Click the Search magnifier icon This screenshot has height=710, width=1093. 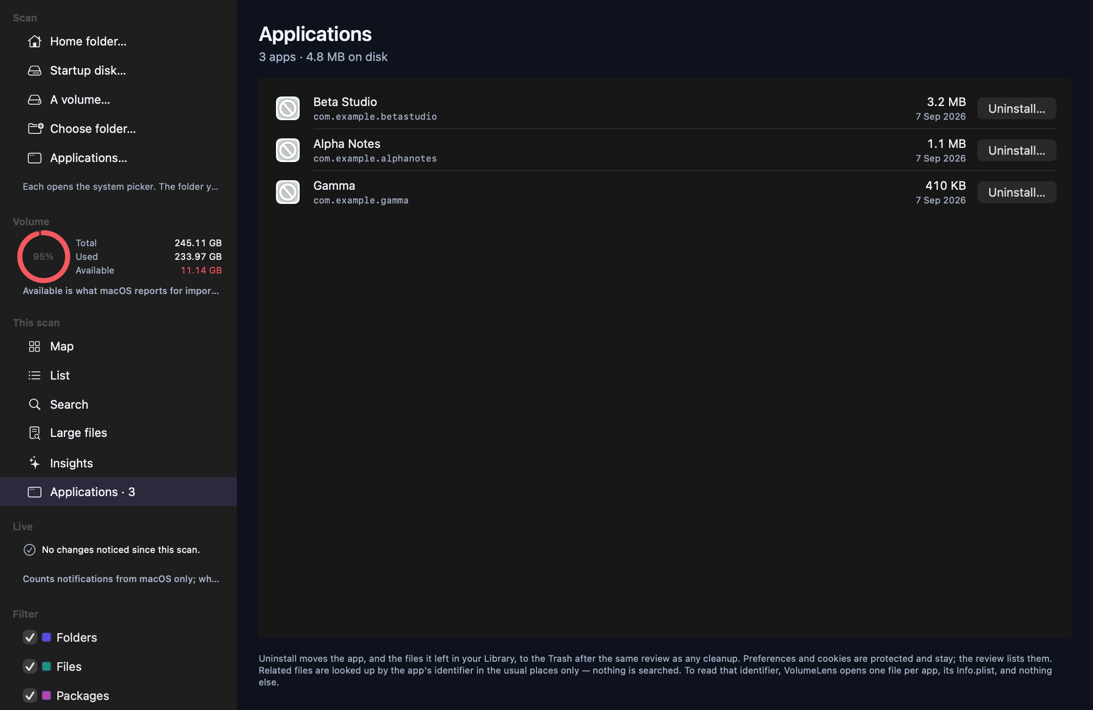point(35,404)
